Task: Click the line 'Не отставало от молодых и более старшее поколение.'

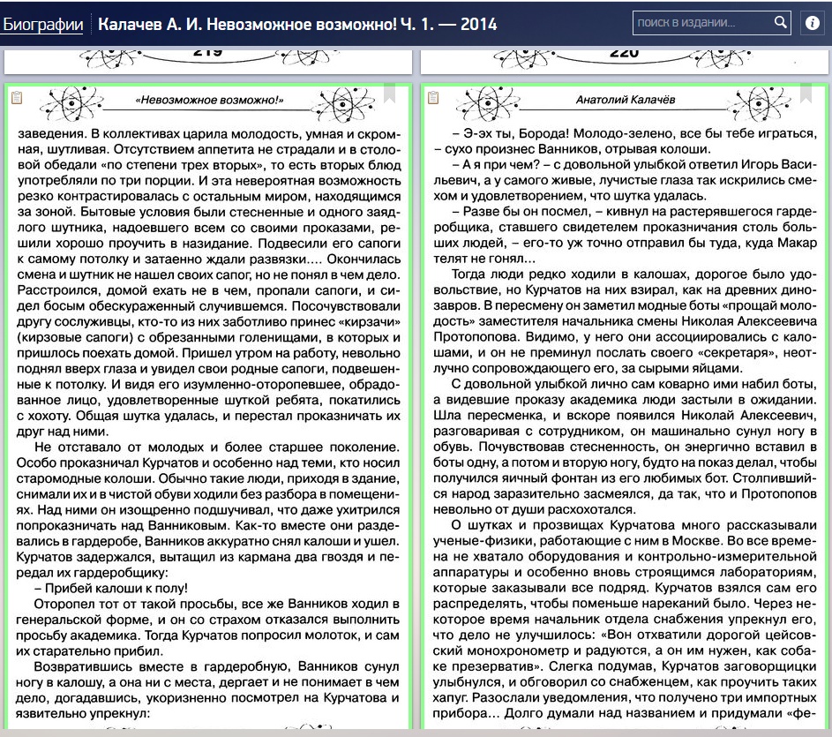Action: coord(216,447)
